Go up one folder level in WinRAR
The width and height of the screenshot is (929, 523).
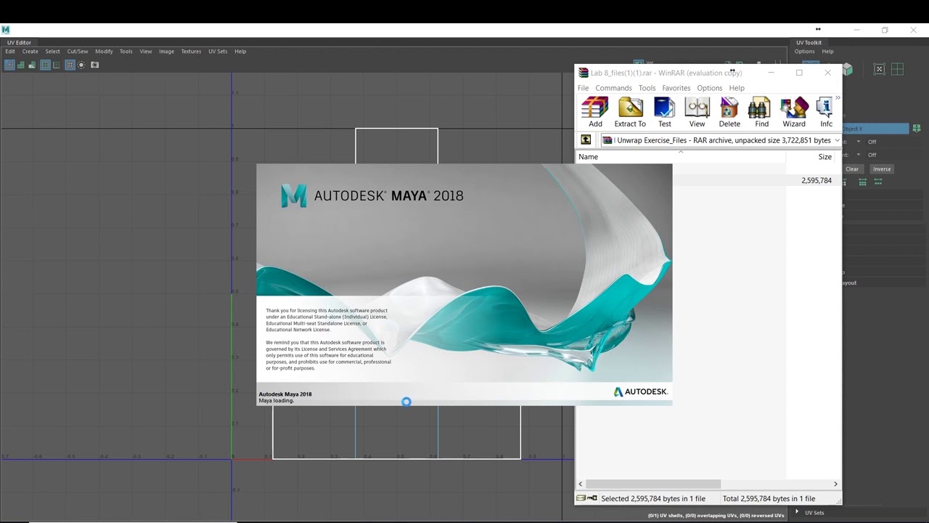pos(586,140)
